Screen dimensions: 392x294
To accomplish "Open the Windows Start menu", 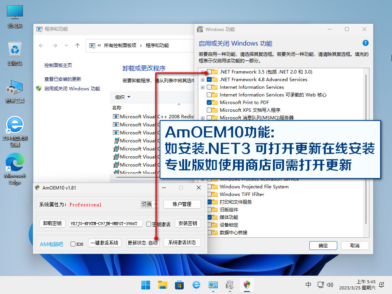I will coord(145,285).
